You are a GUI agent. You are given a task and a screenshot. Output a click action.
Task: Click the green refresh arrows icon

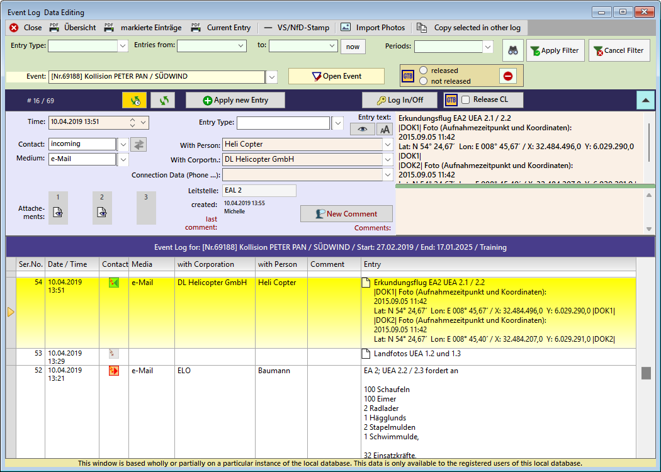pyautogui.click(x=165, y=100)
